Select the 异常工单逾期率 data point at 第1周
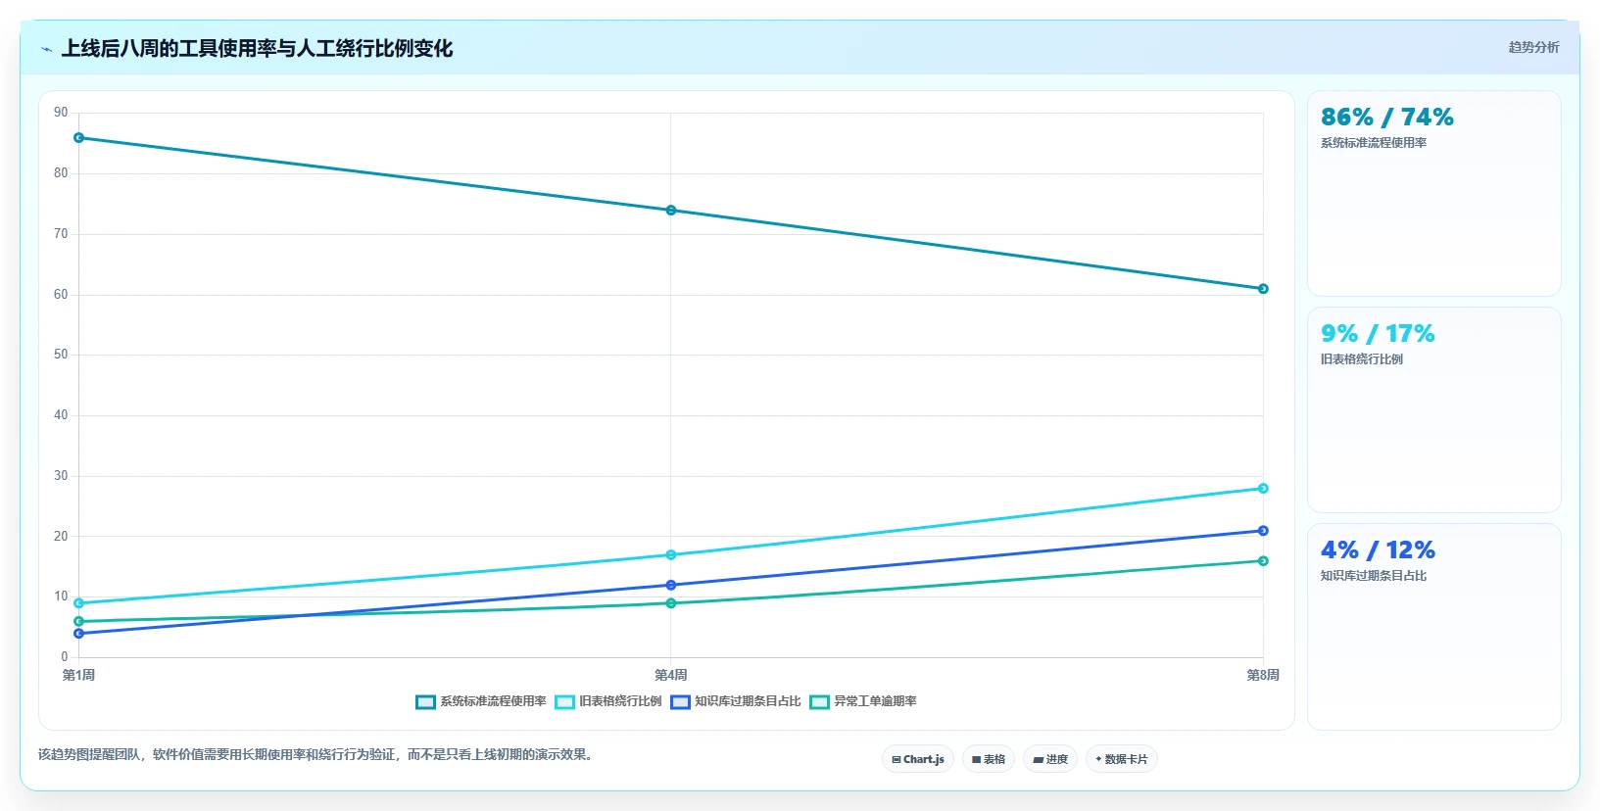This screenshot has height=811, width=1600. pos(79,622)
